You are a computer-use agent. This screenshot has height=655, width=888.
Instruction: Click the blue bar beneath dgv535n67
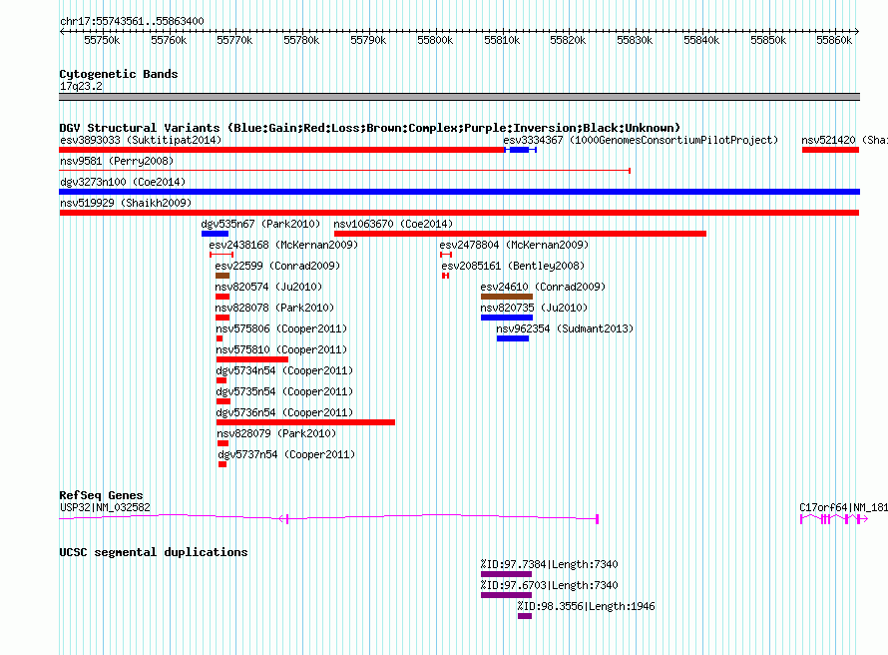point(215,234)
